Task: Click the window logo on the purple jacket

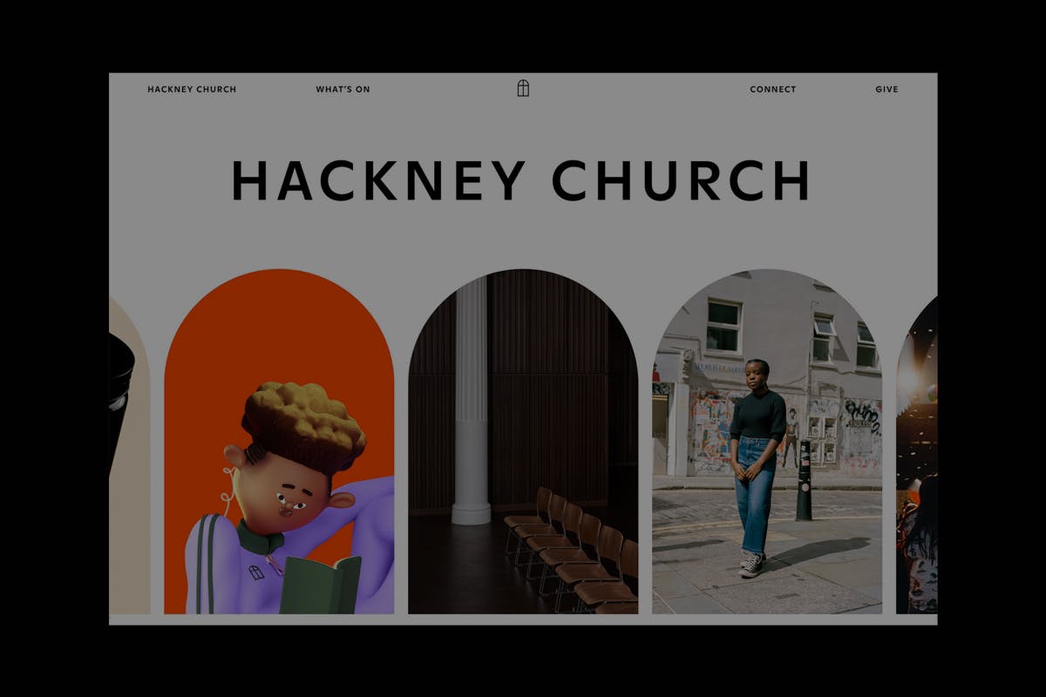Action: click(255, 572)
